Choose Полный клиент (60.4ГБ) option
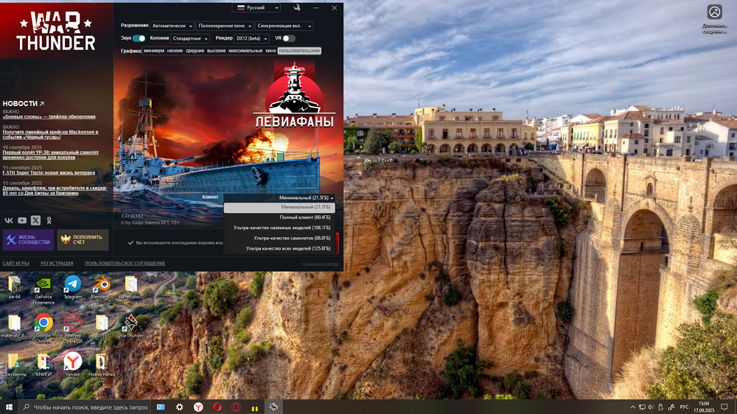Image resolution: width=737 pixels, height=414 pixels. pos(279,217)
